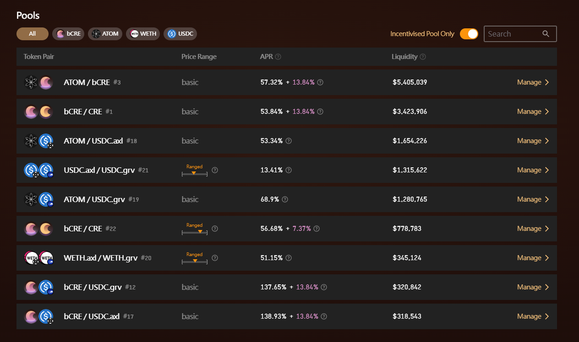Click WETH.axl token icon in WETH row
The width and height of the screenshot is (579, 342).
pos(31,258)
